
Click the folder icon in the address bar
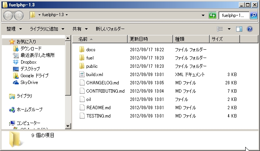coord(33,15)
